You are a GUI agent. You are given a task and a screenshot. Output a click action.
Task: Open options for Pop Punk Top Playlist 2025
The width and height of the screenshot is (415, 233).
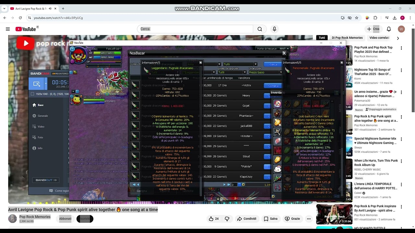point(401,48)
